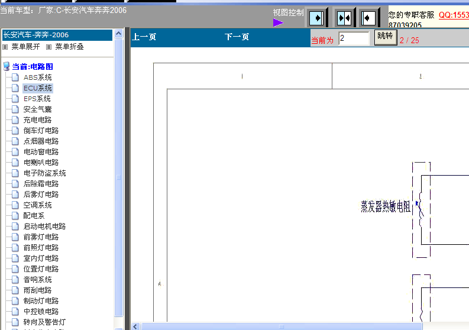
Task: Click the document icon beside 倒车灯电路
Action: 15,131
